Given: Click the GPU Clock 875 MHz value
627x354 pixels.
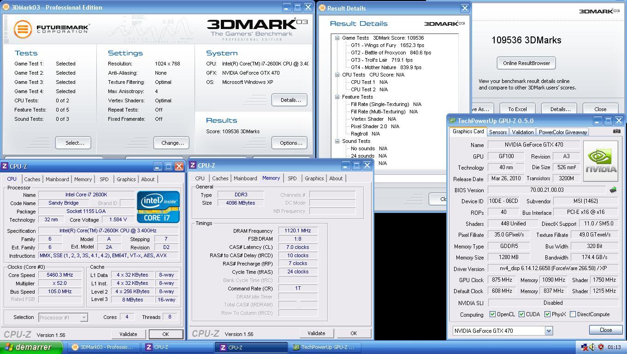Looking at the screenshot, I should click(x=502, y=280).
